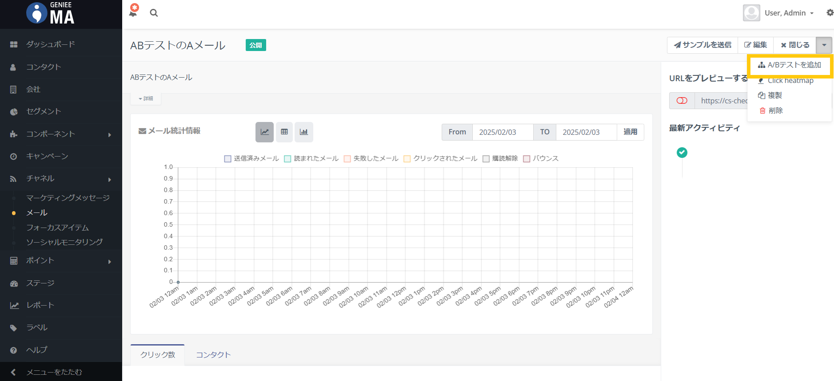This screenshot has width=834, height=381.
Task: Open the settings gear icon
Action: point(830,13)
